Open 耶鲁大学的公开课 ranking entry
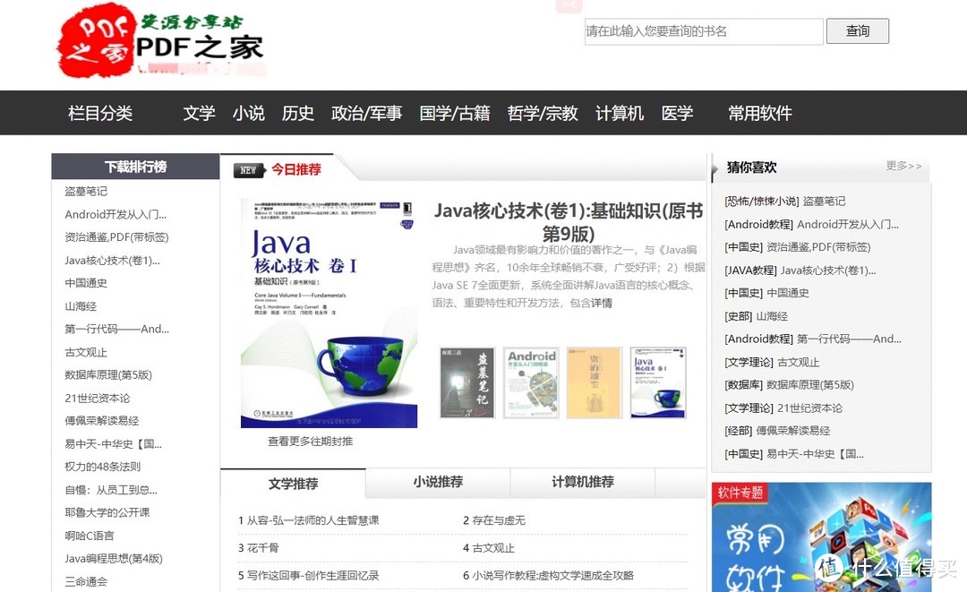The width and height of the screenshot is (967, 592). (x=107, y=512)
